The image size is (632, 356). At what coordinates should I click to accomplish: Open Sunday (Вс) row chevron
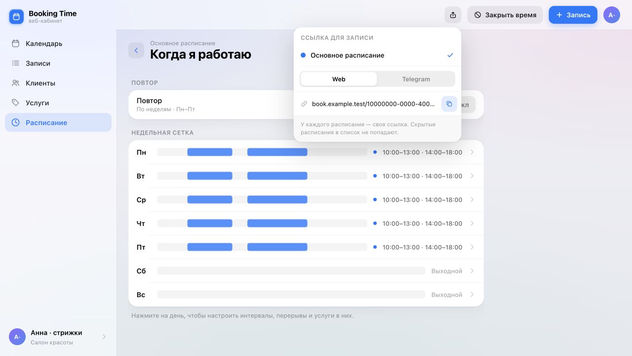(x=472, y=295)
